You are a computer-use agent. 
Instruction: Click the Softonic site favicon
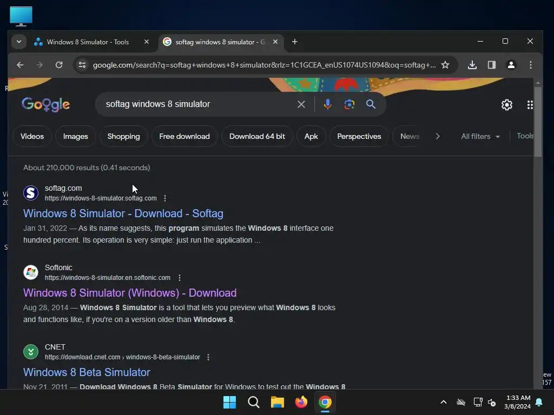[x=31, y=272]
